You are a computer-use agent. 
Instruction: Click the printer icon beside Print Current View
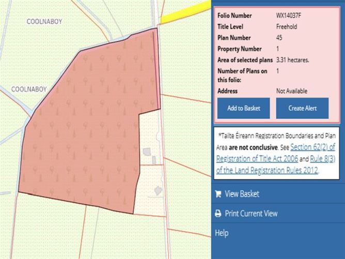tap(218, 214)
